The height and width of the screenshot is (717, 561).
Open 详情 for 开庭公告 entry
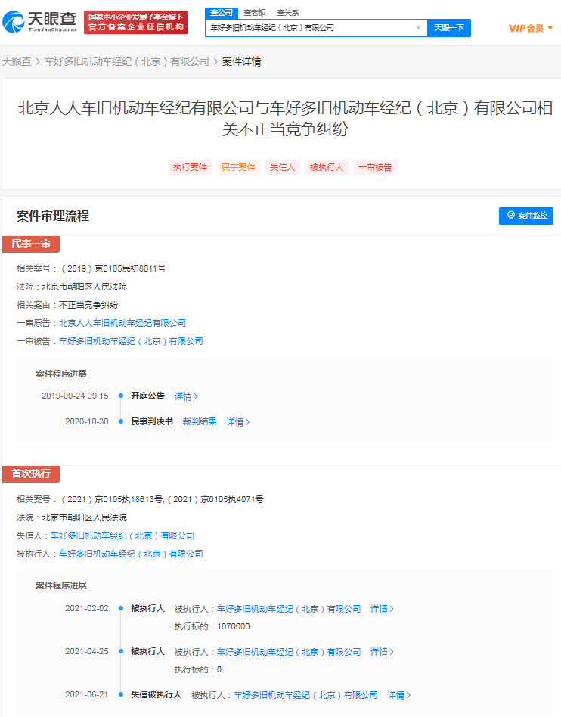[x=186, y=396]
